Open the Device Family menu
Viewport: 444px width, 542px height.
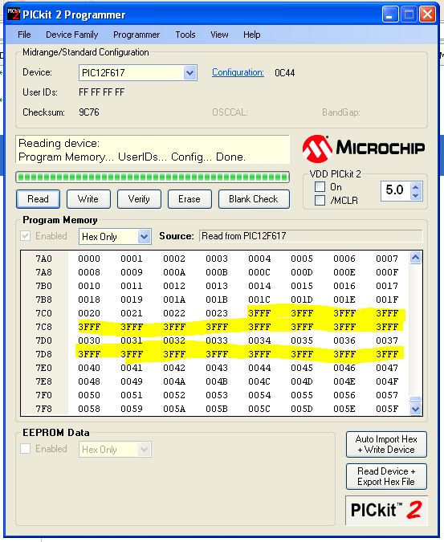[x=72, y=35]
